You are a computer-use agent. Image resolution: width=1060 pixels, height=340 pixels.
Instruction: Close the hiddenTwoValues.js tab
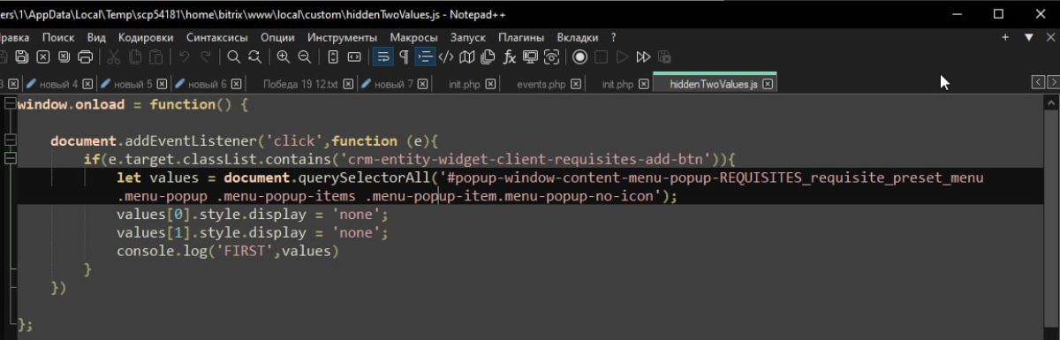768,84
